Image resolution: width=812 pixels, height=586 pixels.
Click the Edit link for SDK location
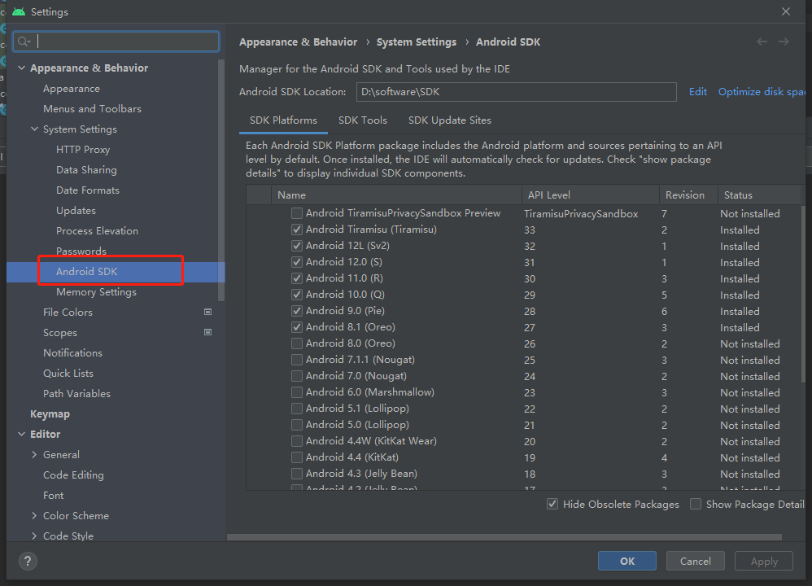click(x=697, y=92)
